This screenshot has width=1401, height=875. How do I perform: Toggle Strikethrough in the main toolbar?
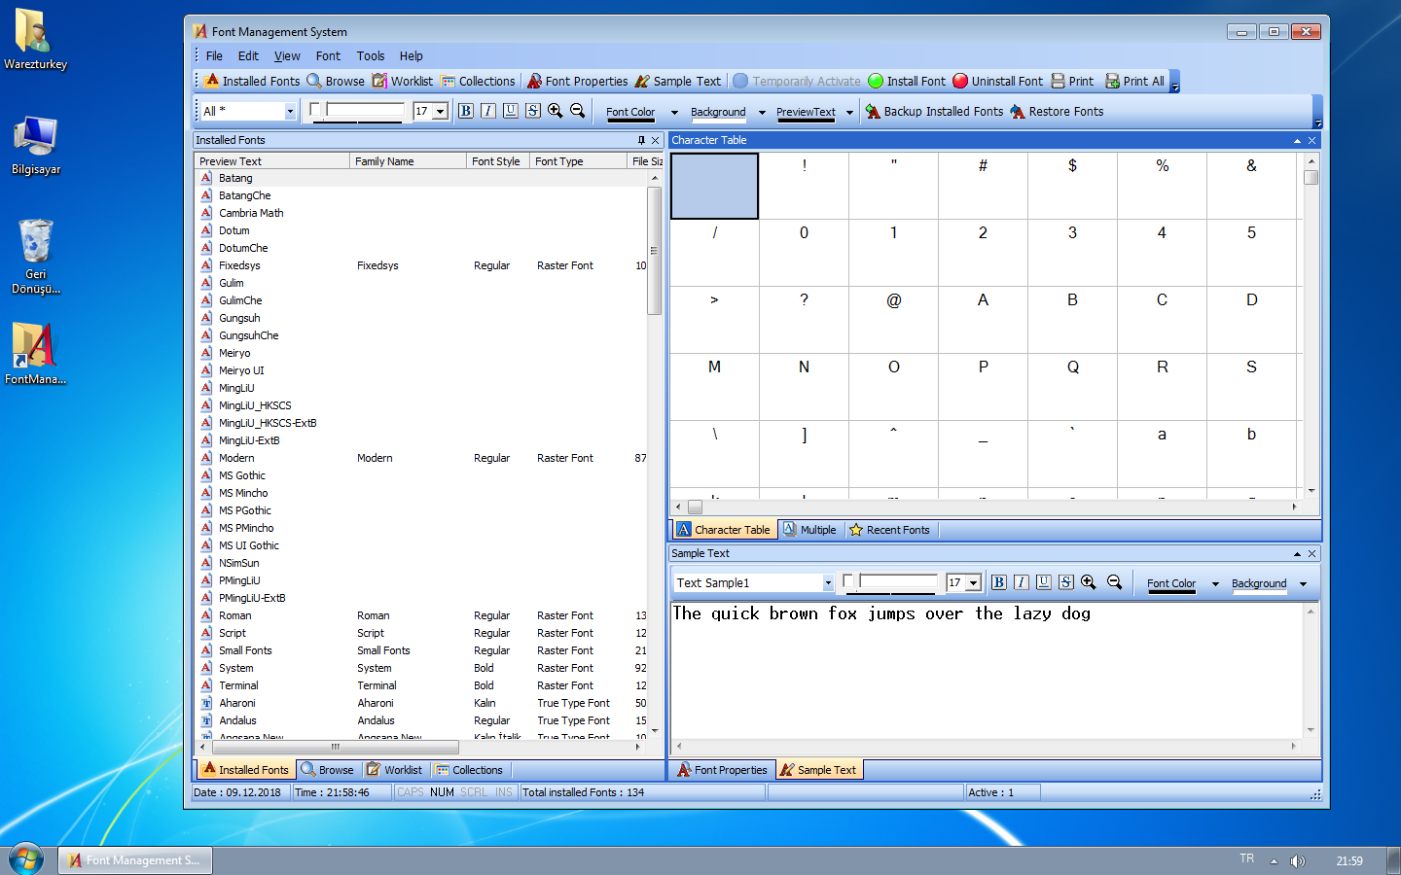pyautogui.click(x=533, y=111)
